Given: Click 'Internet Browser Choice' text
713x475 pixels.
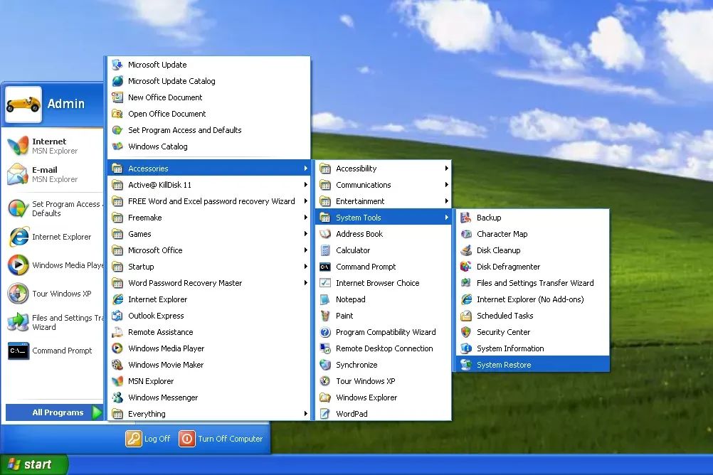Looking at the screenshot, I should (x=377, y=283).
